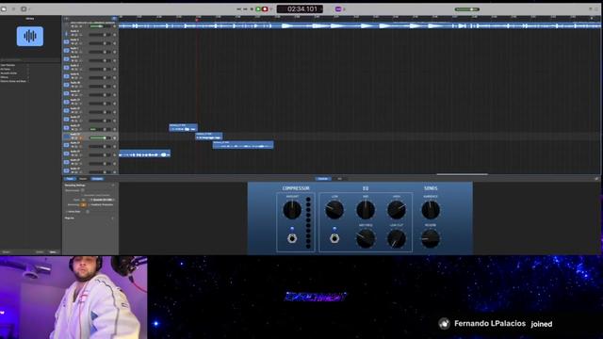Adjust the highlighted selected track's volume slider
The height and width of the screenshot is (339, 603).
pos(99,137)
